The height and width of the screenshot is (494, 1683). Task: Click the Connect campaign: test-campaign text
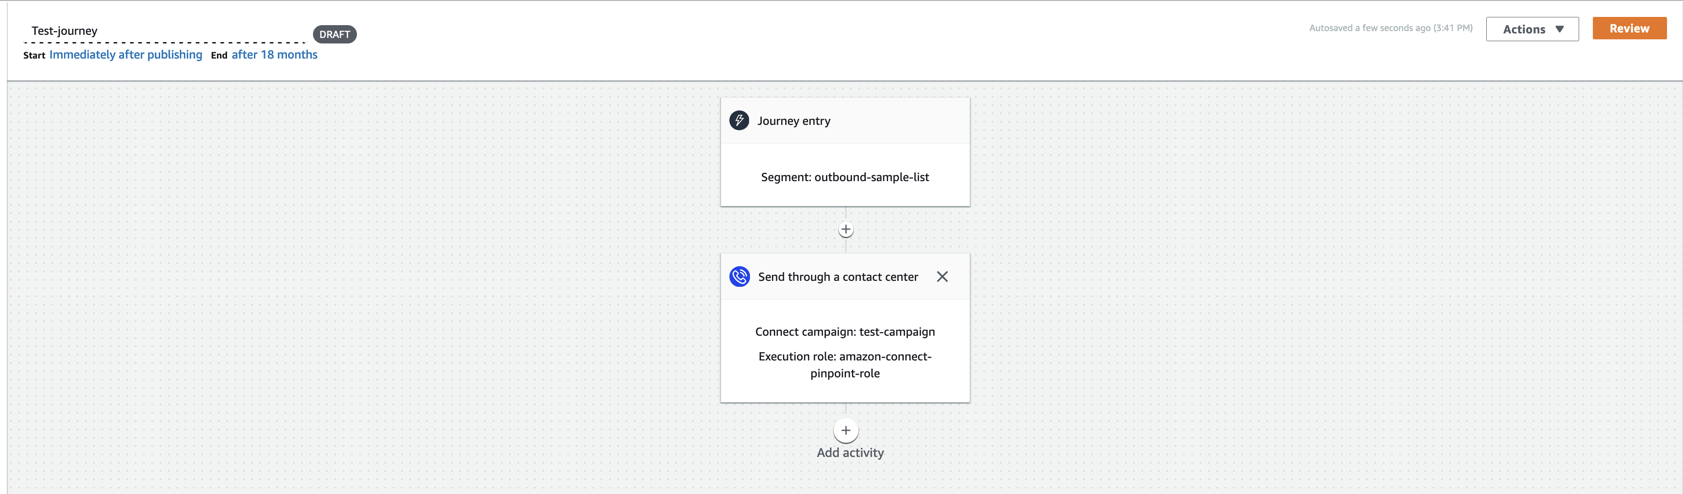click(845, 332)
